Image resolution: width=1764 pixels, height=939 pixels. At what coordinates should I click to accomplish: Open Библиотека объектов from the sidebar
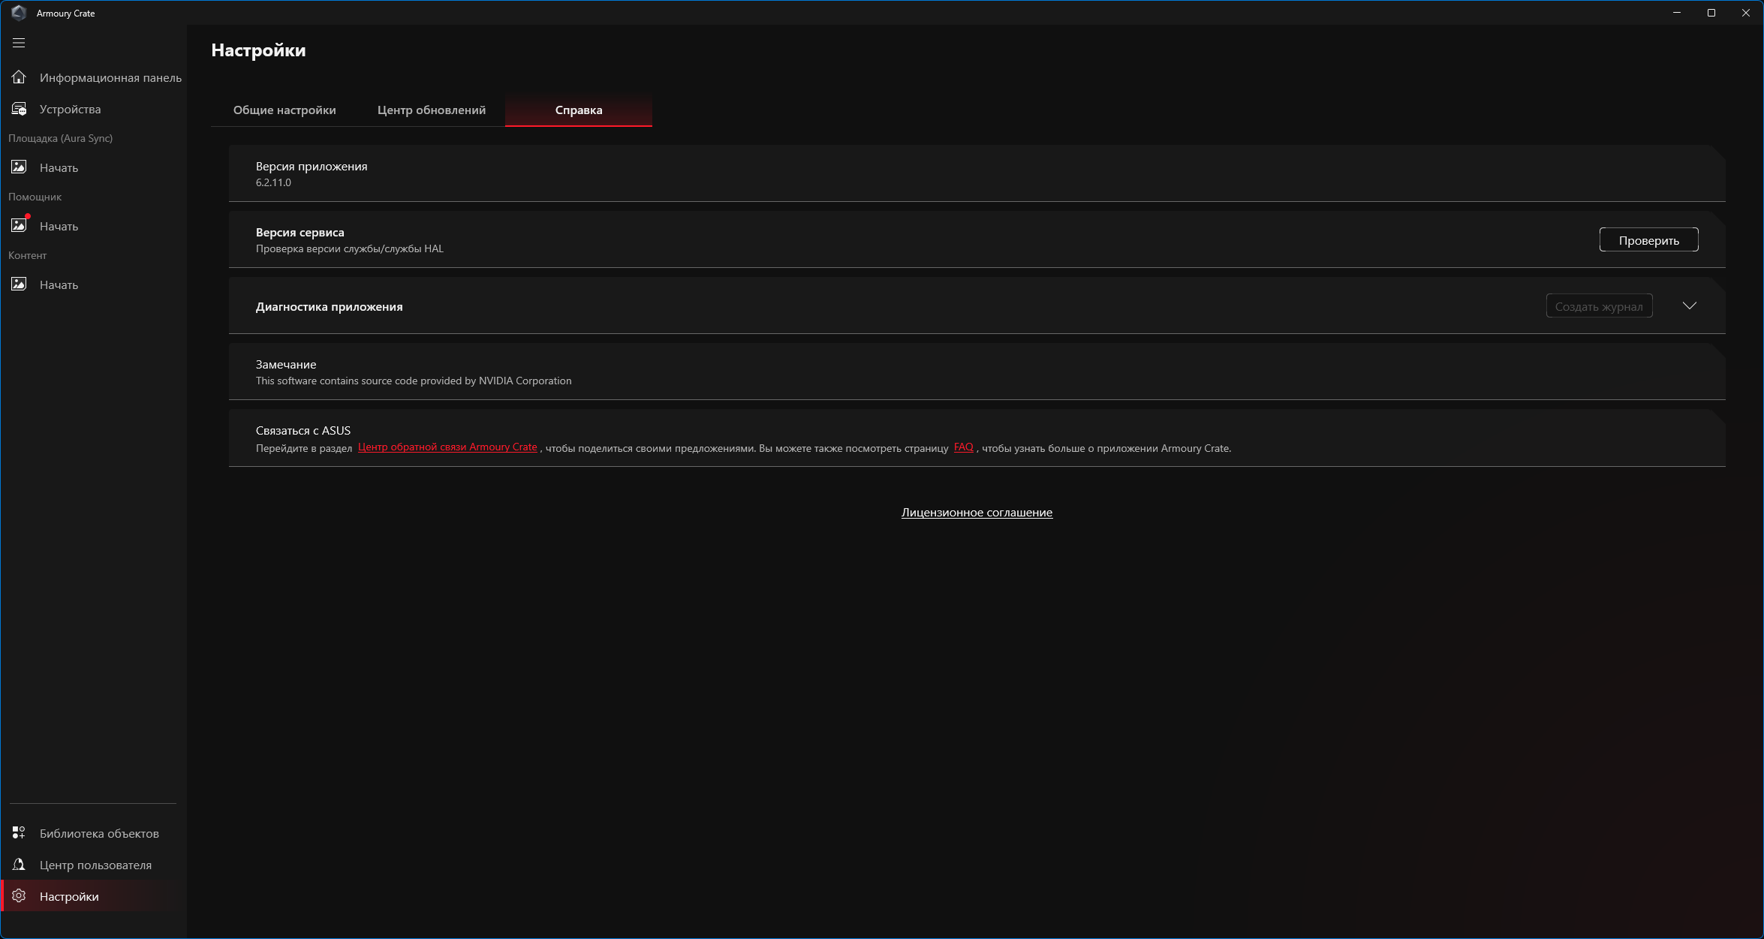94,833
